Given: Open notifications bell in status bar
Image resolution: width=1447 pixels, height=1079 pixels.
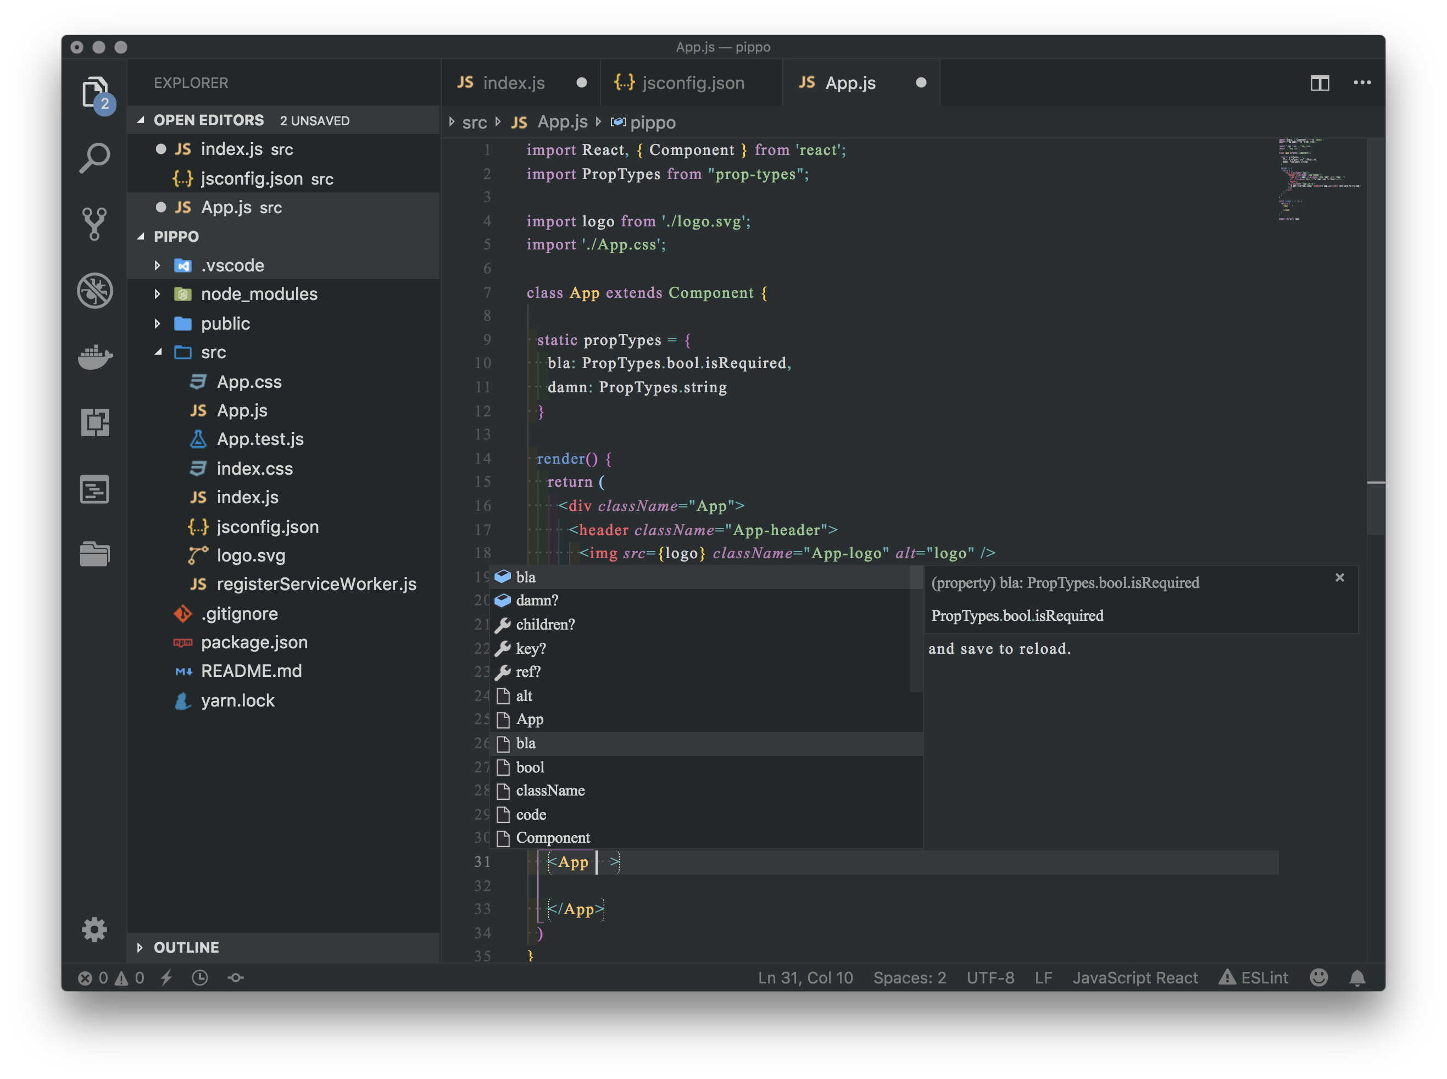Looking at the screenshot, I should [1357, 978].
